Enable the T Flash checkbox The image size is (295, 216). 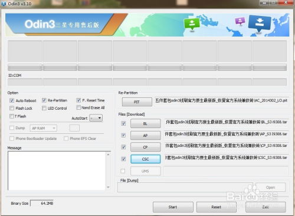click(12, 116)
